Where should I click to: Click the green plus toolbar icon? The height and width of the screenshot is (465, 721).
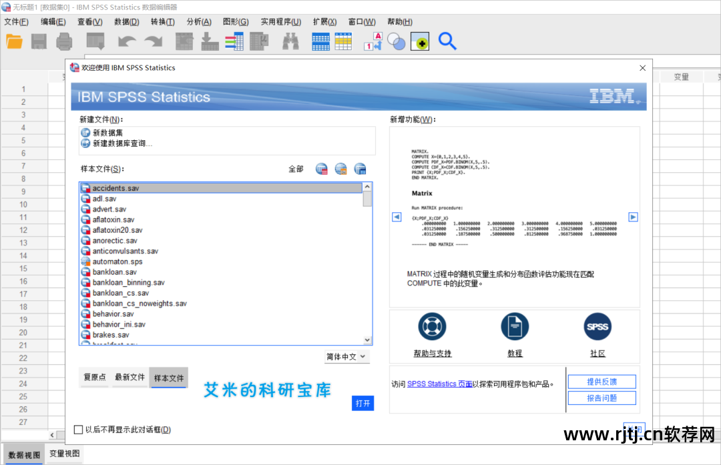[x=420, y=42]
